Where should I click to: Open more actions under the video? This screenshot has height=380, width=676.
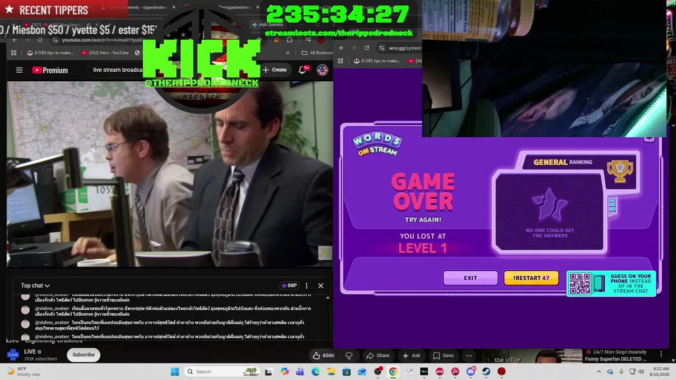[469, 356]
